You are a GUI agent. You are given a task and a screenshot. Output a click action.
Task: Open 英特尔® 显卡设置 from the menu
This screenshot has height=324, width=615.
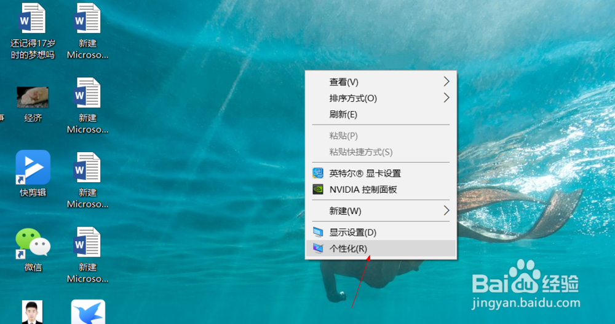coord(381,173)
